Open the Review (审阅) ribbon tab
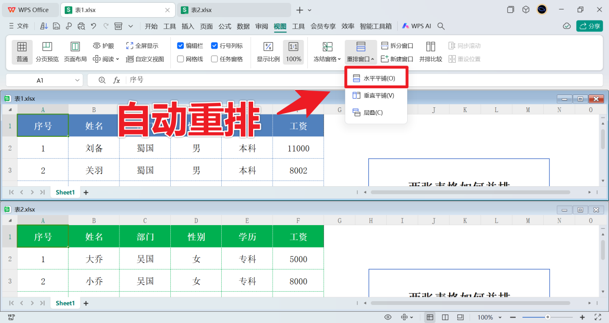Screen dimensions: 609x323 click(x=262, y=26)
